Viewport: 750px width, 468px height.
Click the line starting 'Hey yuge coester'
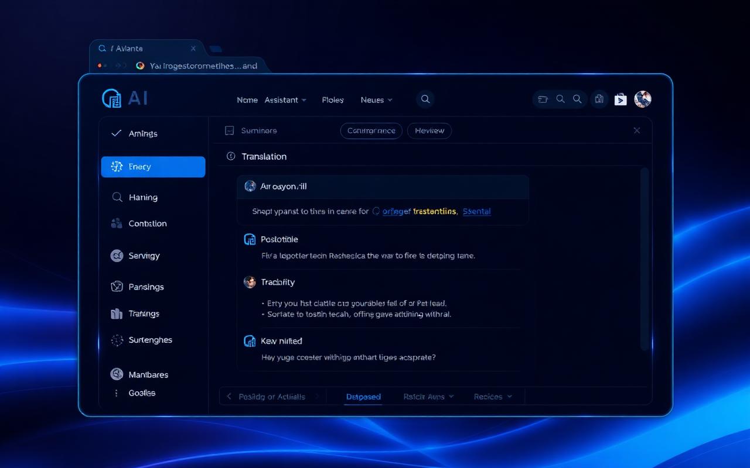(x=349, y=357)
